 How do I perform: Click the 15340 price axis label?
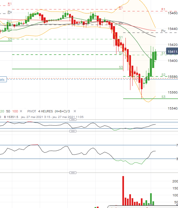click(x=173, y=108)
